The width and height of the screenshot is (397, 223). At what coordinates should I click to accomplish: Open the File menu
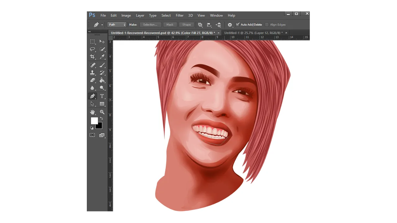103,15
